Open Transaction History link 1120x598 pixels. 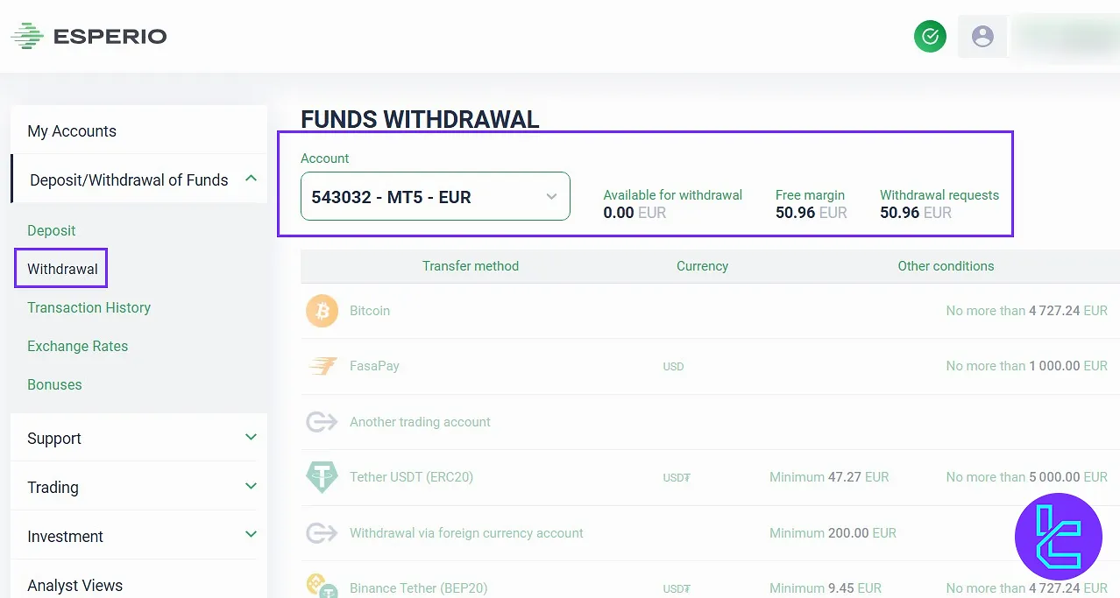coord(89,307)
